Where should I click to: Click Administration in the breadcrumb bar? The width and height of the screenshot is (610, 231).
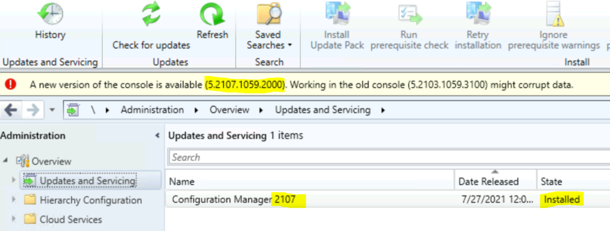tap(152, 110)
